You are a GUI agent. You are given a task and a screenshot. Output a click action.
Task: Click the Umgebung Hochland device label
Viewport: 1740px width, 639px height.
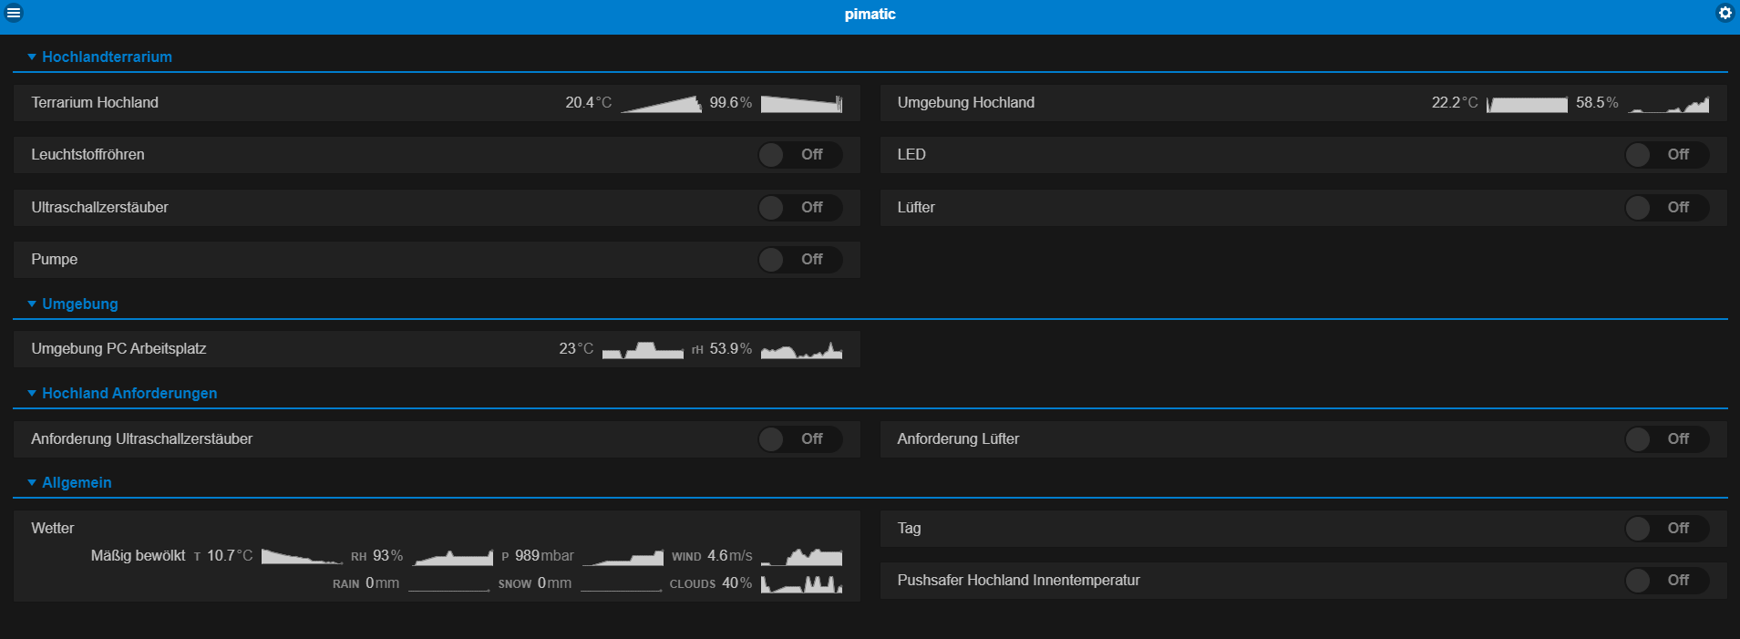pyautogui.click(x=965, y=103)
